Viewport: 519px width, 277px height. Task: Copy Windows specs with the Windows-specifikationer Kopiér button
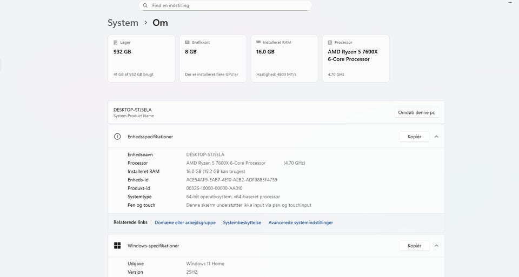[414, 246]
